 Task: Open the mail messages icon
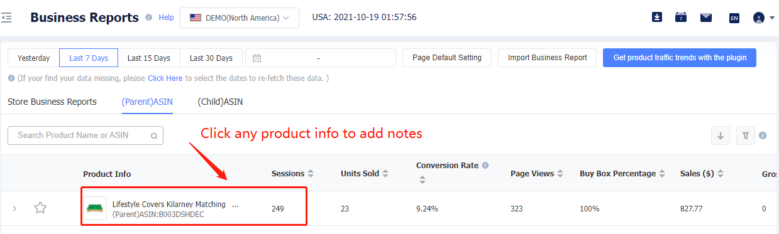[x=706, y=18]
